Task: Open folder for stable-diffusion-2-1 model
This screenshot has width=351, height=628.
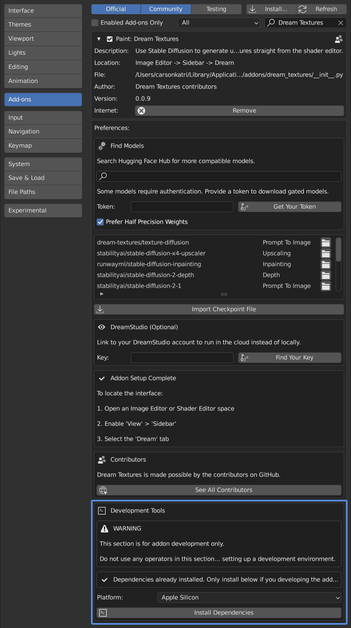Action: pyautogui.click(x=326, y=286)
